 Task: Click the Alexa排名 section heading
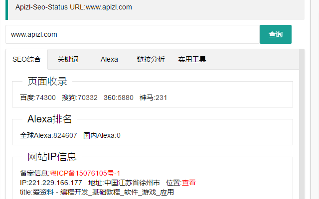click(50, 119)
